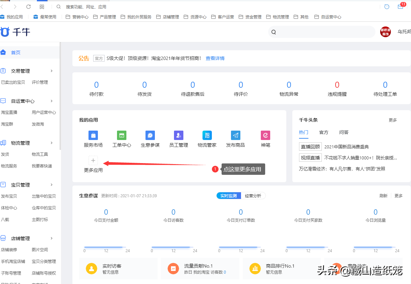
Task: Open the 员工管理 app icon
Action: click(179, 135)
